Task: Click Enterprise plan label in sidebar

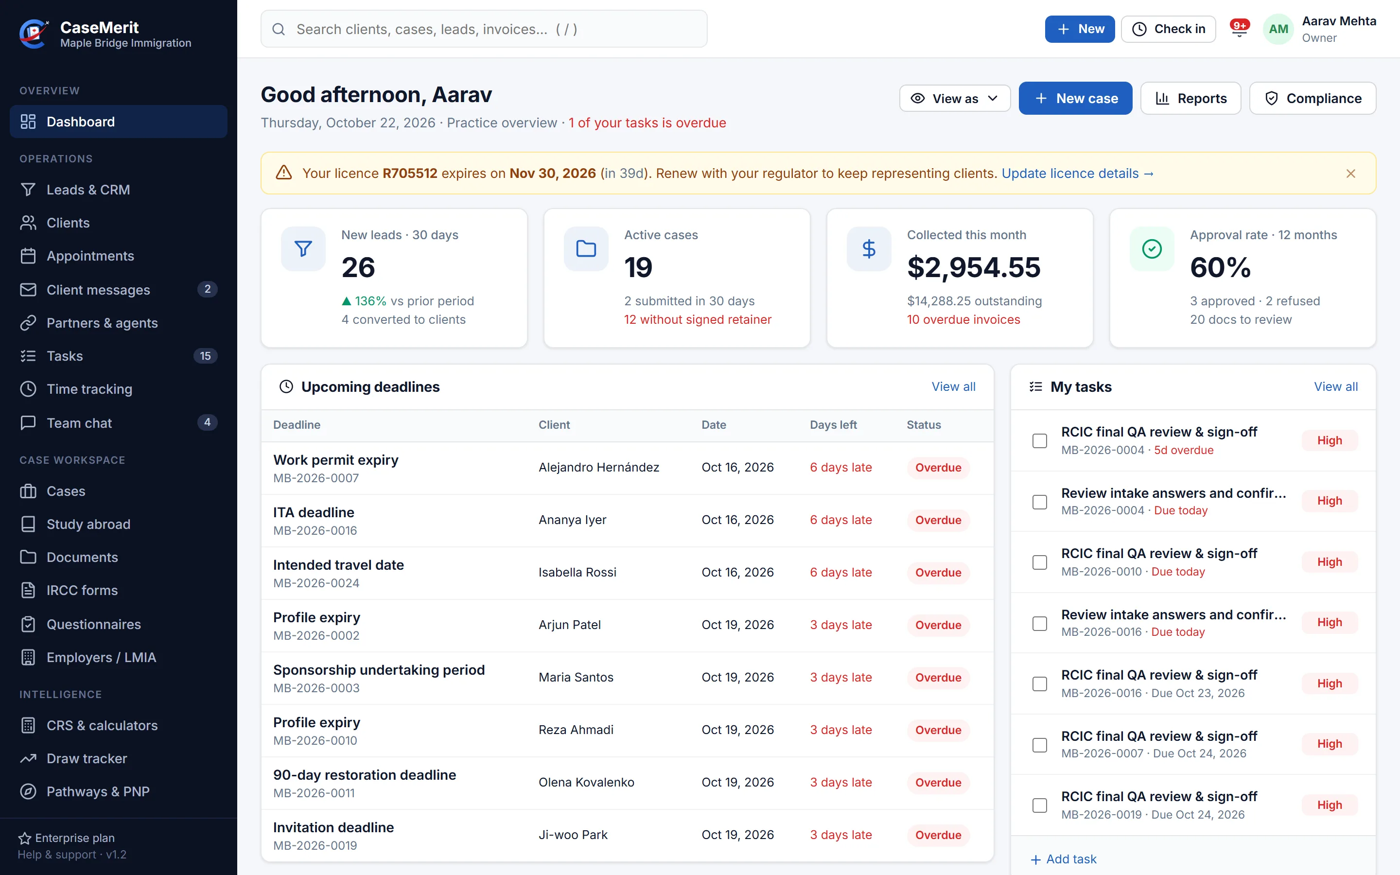Action: click(75, 838)
